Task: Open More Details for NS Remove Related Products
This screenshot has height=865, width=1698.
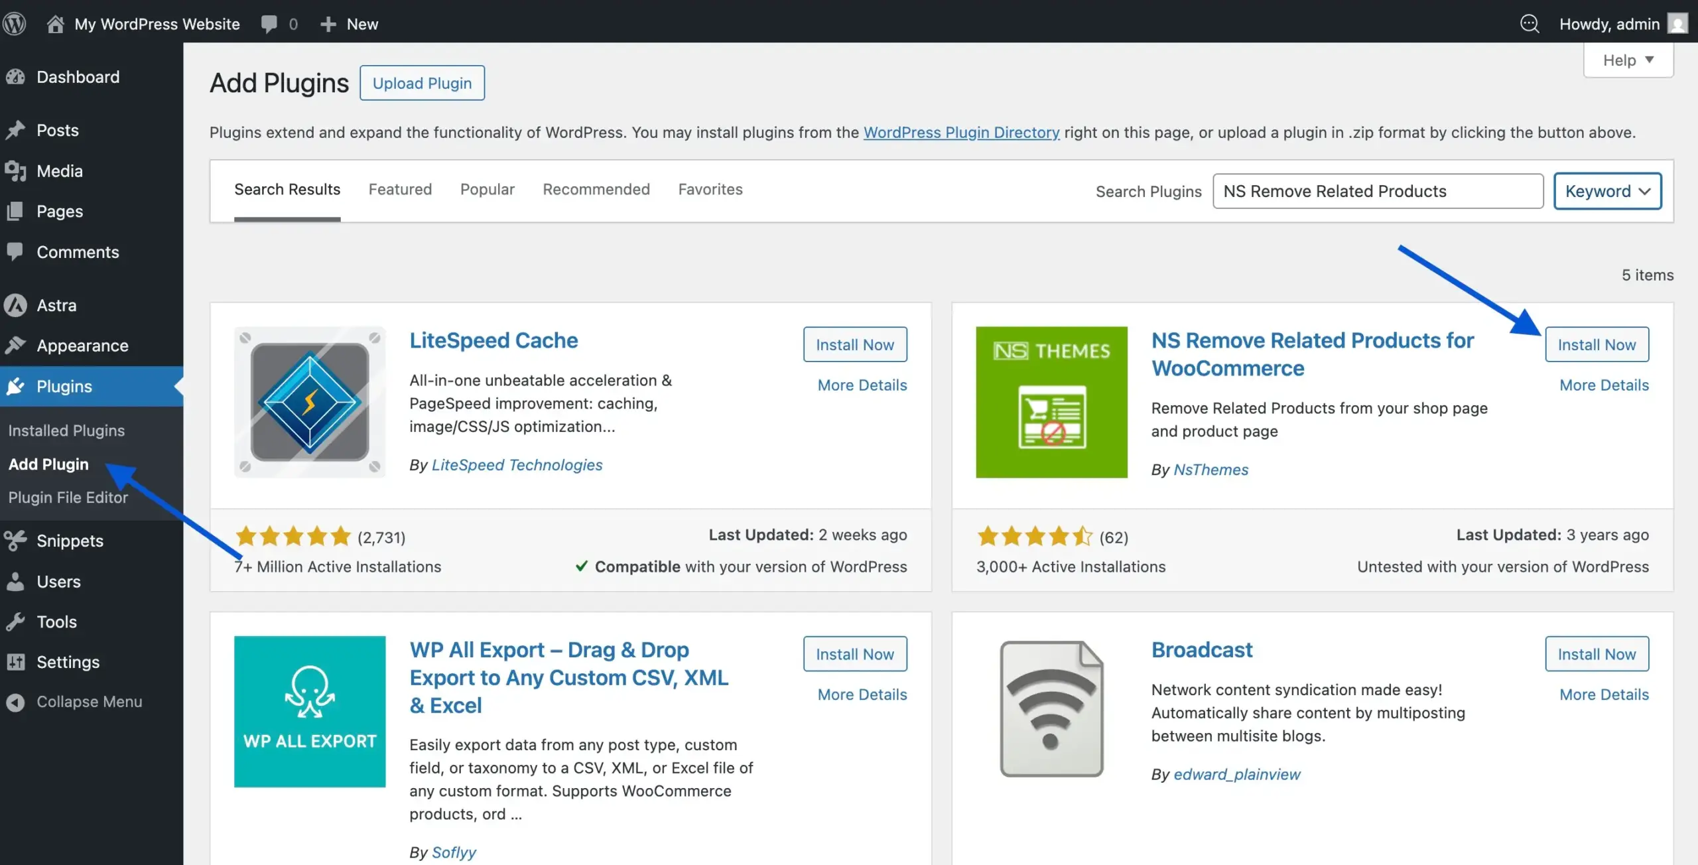Action: coord(1604,385)
